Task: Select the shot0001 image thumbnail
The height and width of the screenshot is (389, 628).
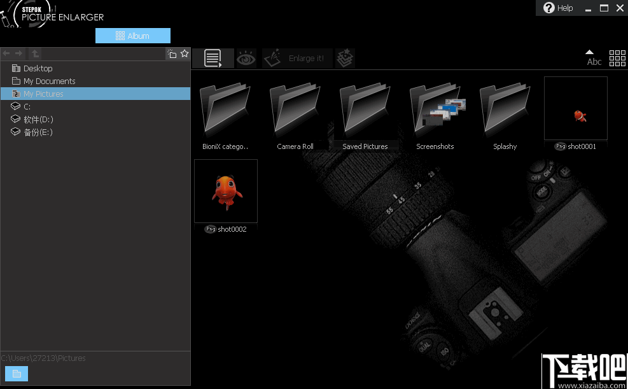Action: 576,108
